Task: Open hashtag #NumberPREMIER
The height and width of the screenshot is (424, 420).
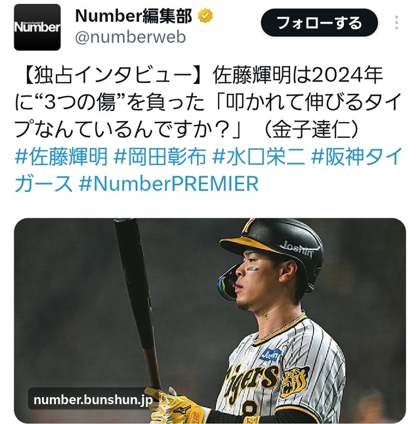Action: click(169, 183)
